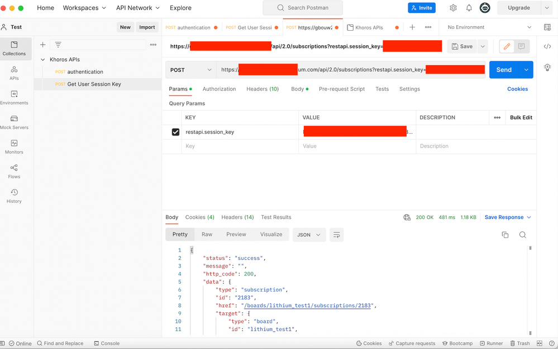Switch to the Raw response view
The image size is (558, 349).
click(207, 234)
